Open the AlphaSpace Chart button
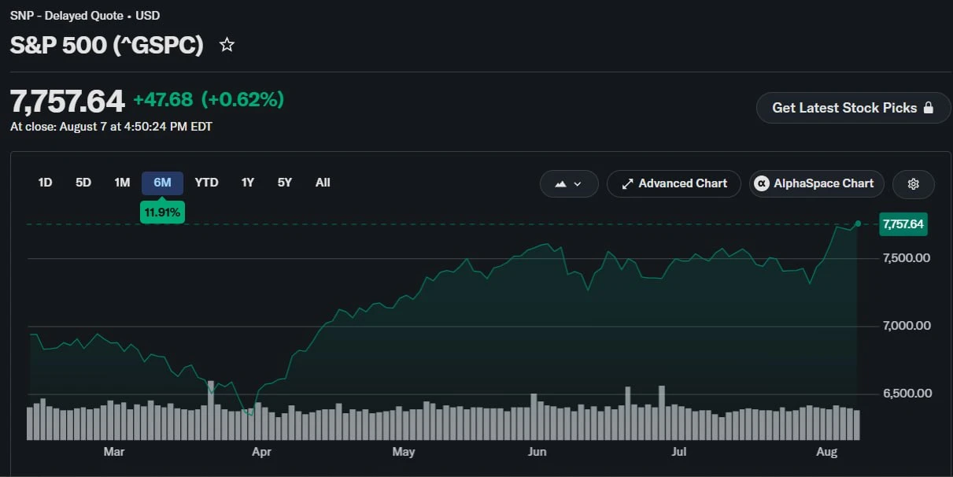The image size is (953, 477). click(817, 183)
